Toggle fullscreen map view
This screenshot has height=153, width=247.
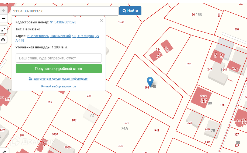tap(4, 30)
